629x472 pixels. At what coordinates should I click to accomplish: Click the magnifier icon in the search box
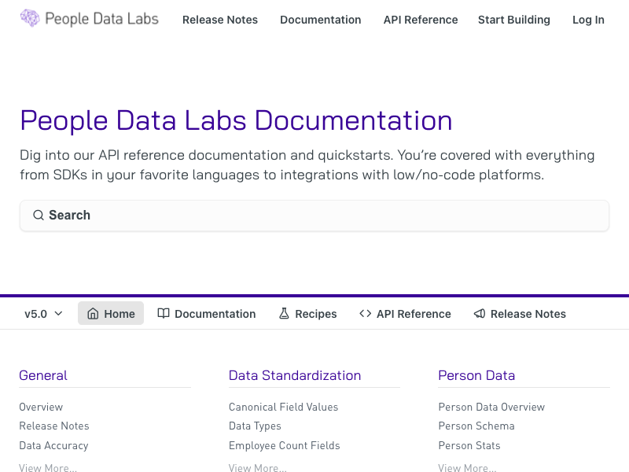pyautogui.click(x=39, y=215)
